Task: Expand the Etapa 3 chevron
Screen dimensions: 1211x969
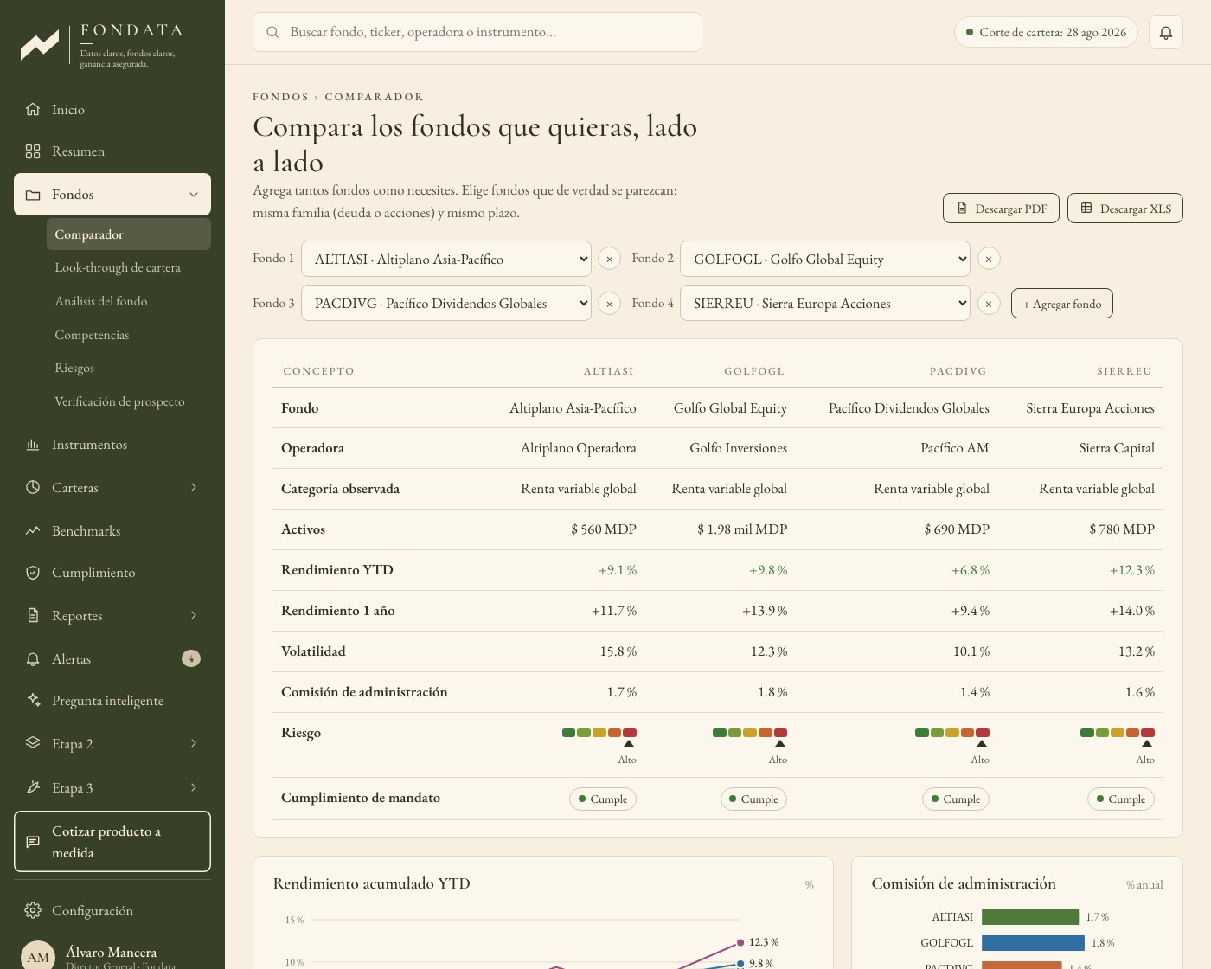Action: (194, 787)
